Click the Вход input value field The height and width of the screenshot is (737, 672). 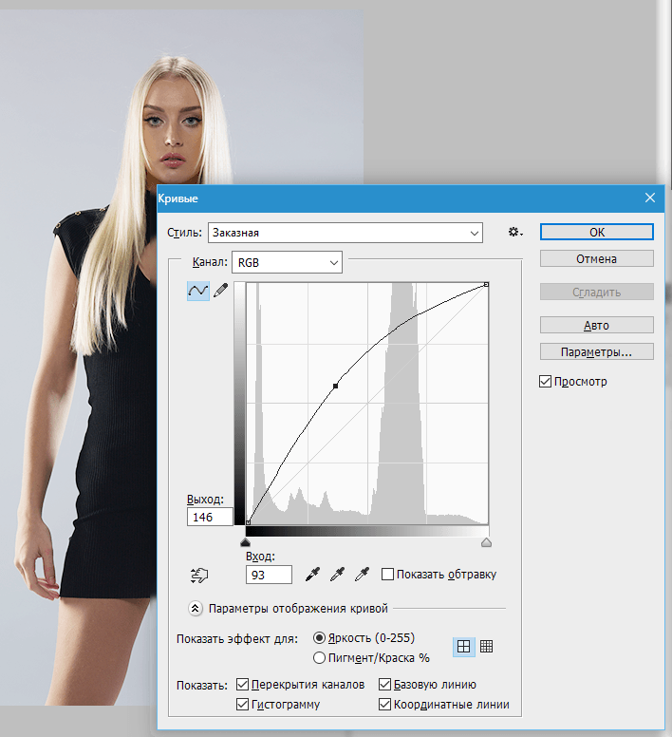pos(269,575)
